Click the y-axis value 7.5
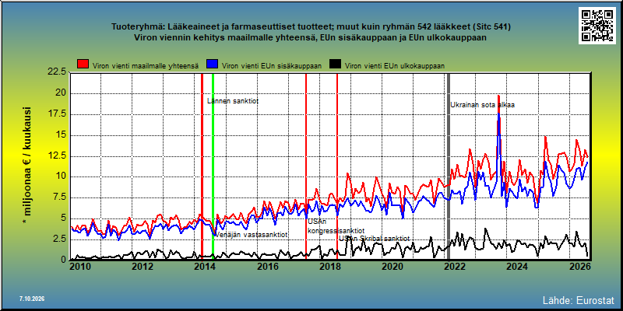623x311 pixels. click(x=59, y=197)
